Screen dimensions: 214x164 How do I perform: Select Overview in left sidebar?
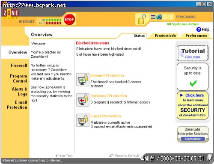(x=18, y=52)
